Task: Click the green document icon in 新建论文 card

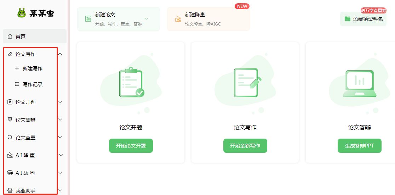Action: [88, 19]
